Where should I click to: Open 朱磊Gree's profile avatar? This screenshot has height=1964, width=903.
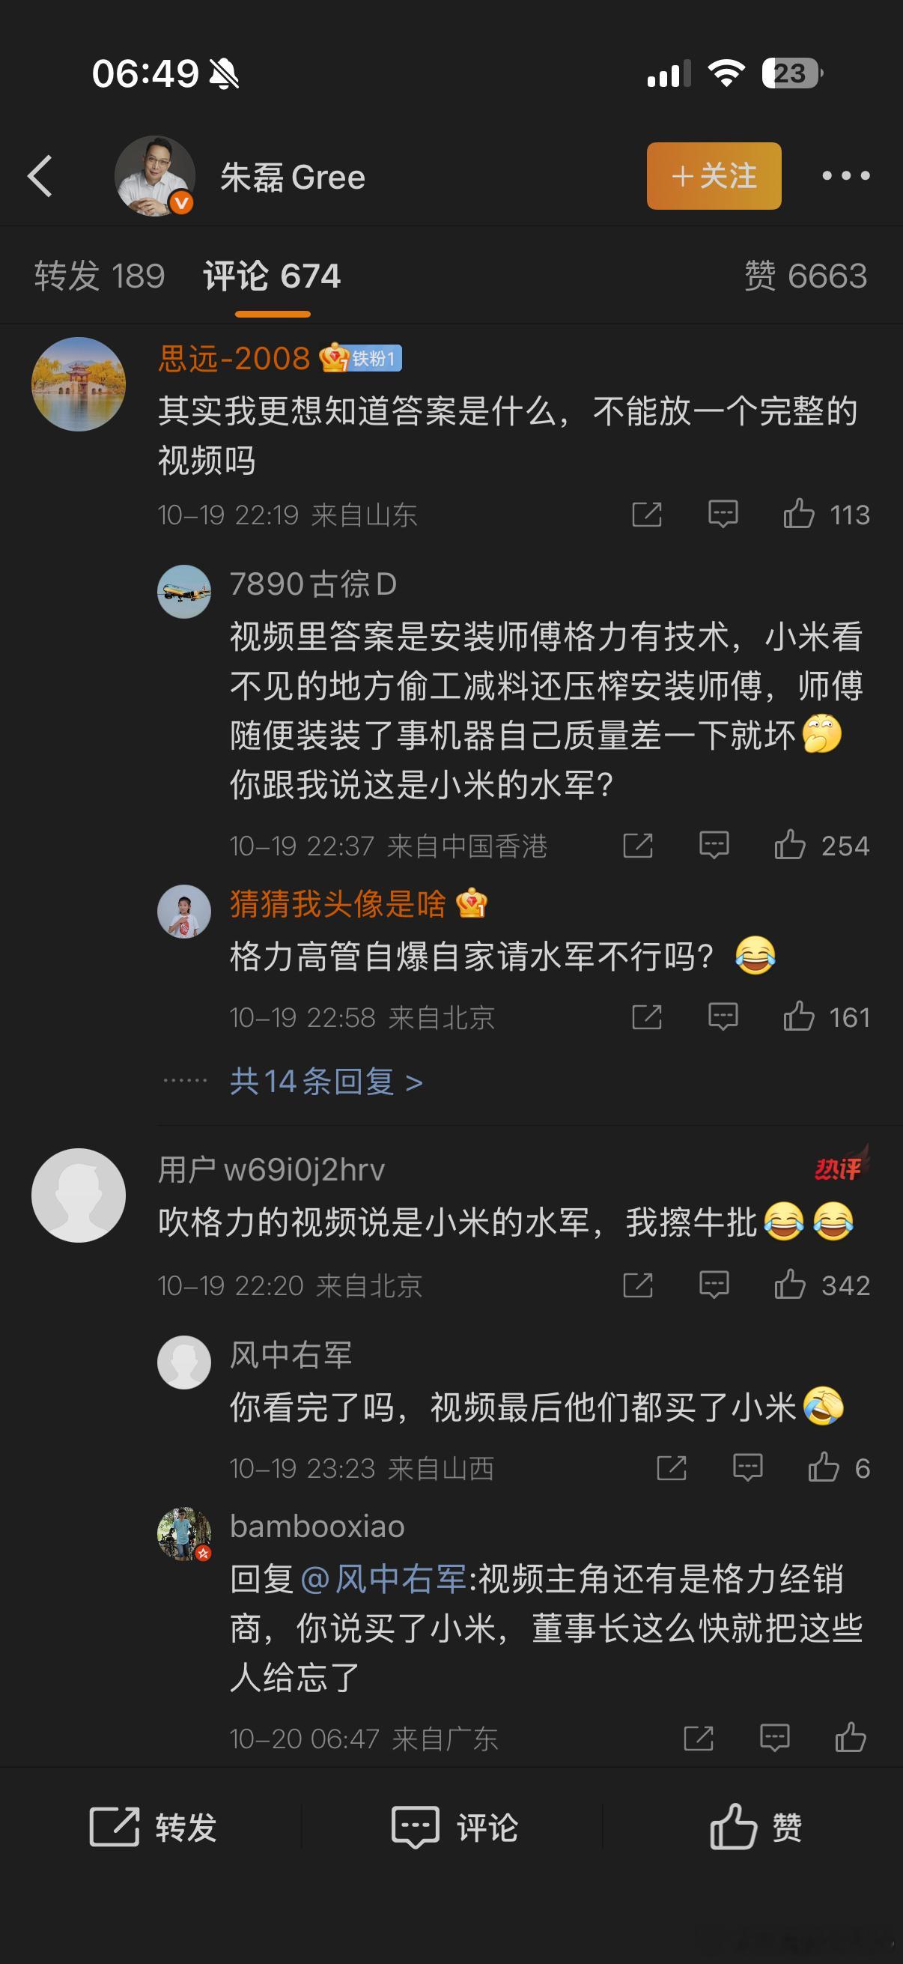[155, 176]
